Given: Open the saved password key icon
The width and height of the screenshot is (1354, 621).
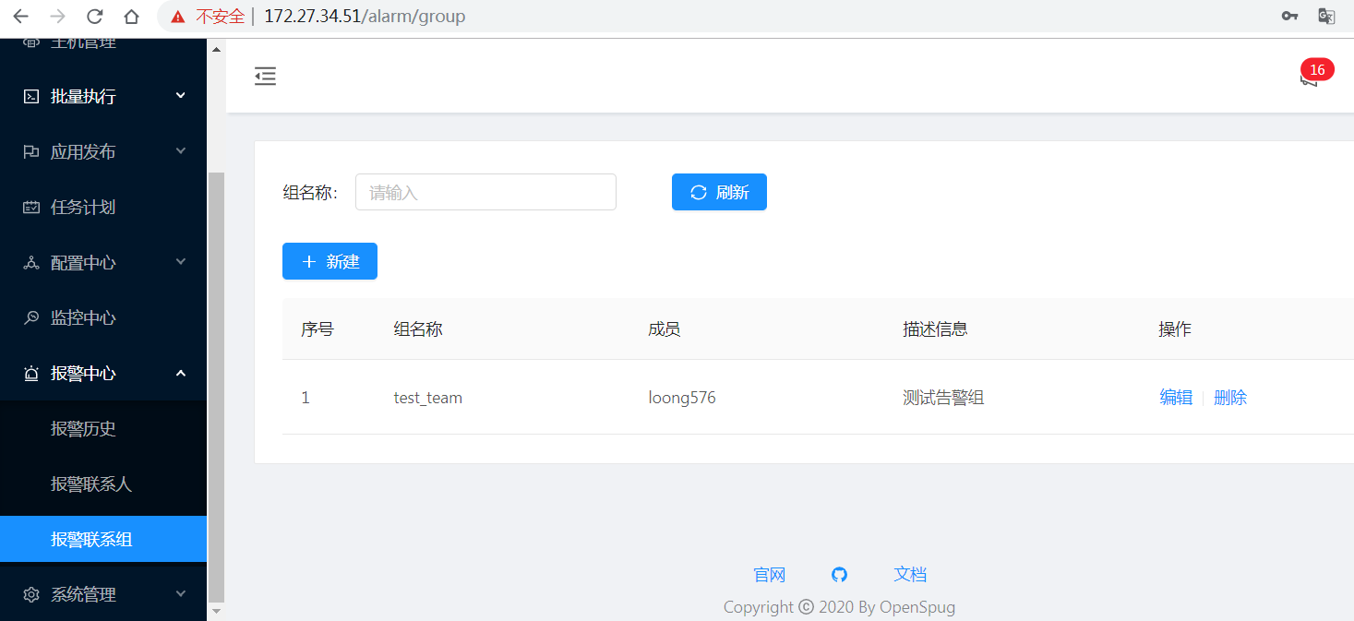Looking at the screenshot, I should click(1290, 16).
